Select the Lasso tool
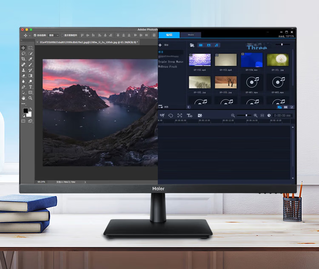 click(23, 53)
